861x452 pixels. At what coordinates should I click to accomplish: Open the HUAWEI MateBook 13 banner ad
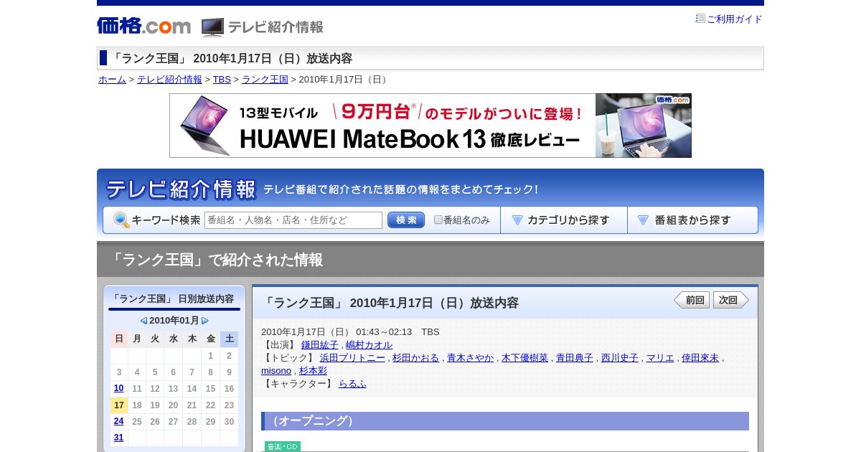click(x=430, y=126)
